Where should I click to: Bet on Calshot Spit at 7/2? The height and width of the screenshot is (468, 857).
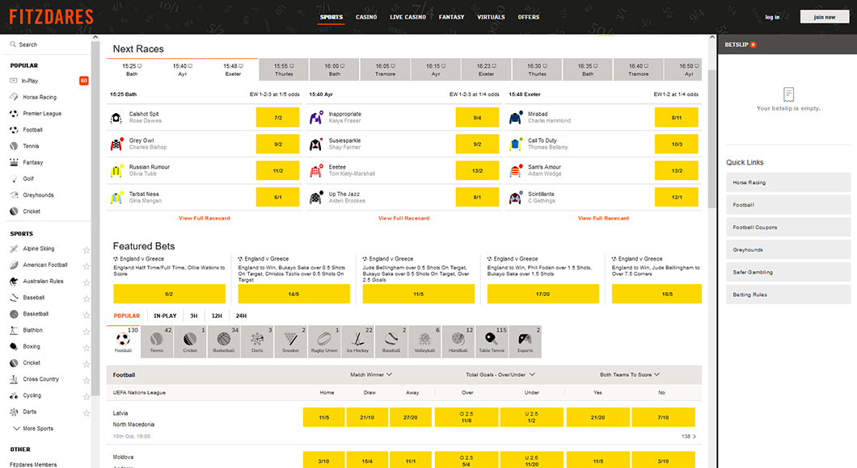277,118
